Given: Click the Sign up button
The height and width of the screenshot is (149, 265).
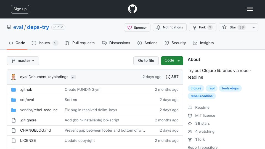Looking at the screenshot, I should (x=20, y=9).
